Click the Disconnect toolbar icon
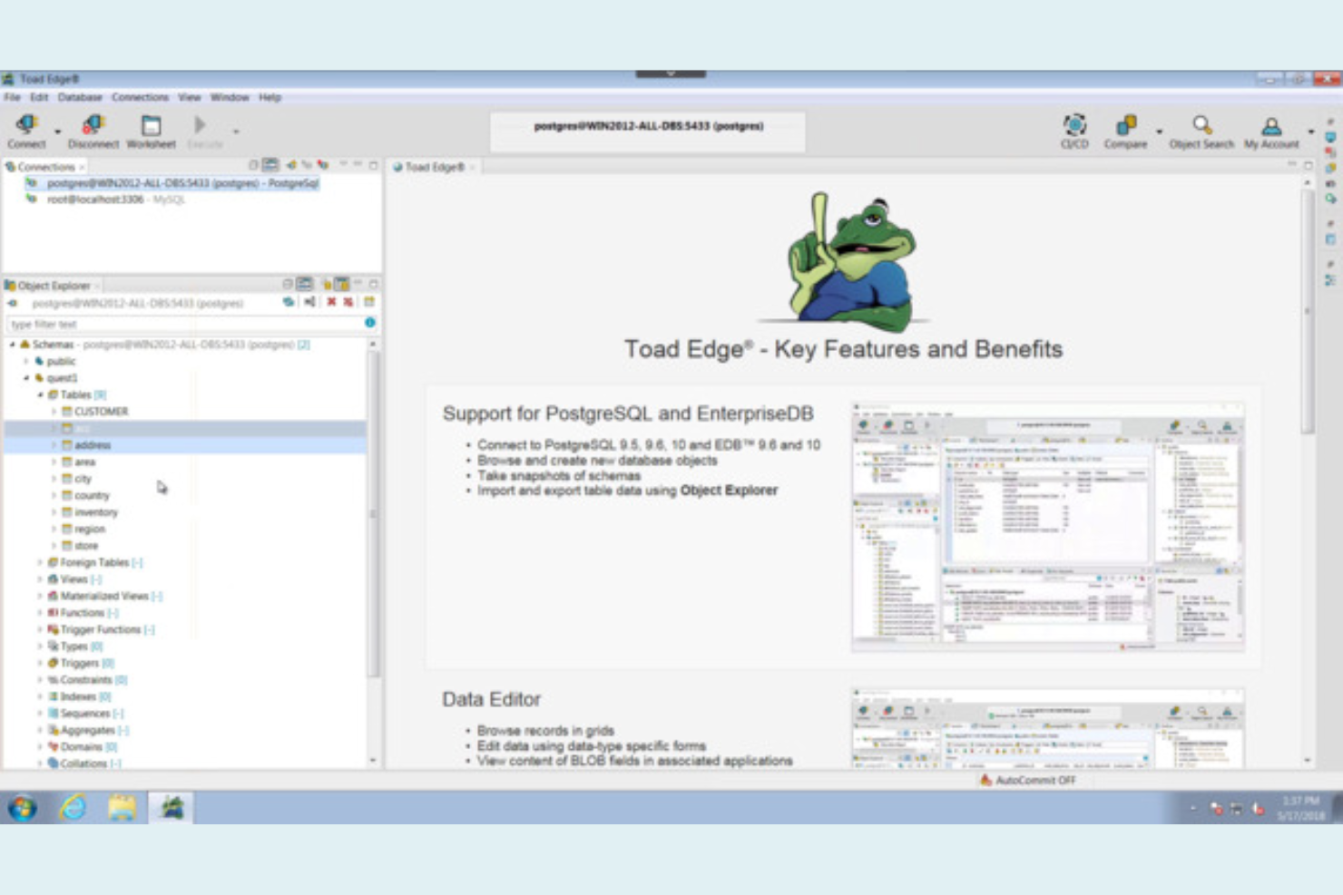Screen dimensions: 1343x895 (93, 124)
